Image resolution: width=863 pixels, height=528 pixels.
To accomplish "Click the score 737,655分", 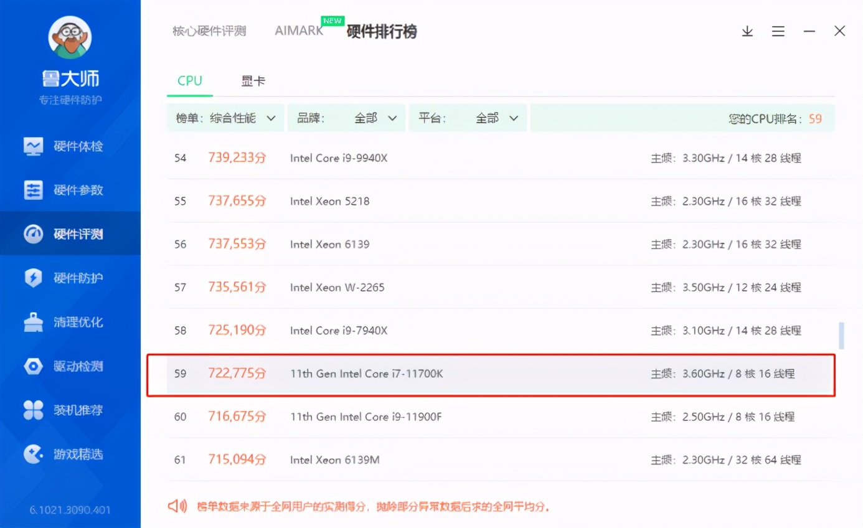I will point(237,201).
